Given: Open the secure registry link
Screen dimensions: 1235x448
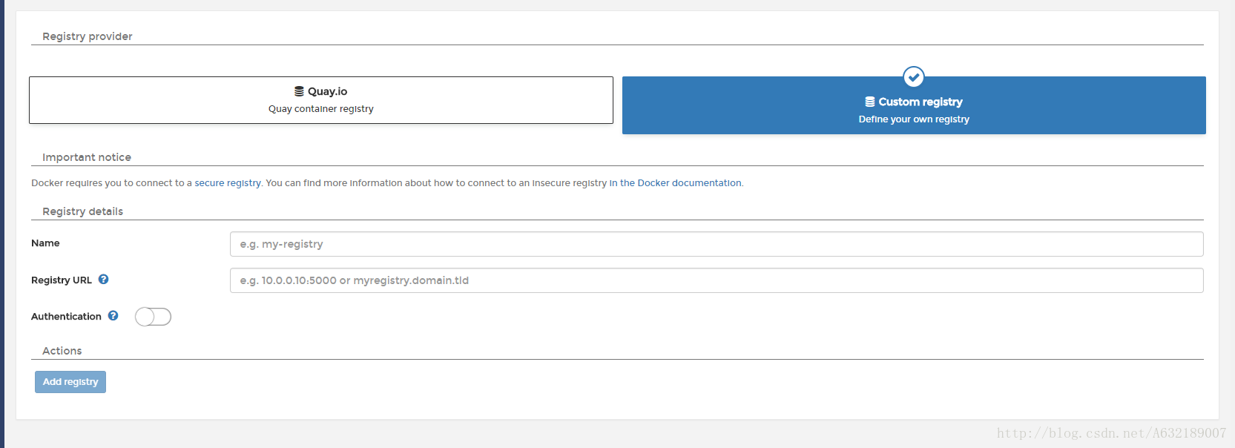Looking at the screenshot, I should 228,183.
